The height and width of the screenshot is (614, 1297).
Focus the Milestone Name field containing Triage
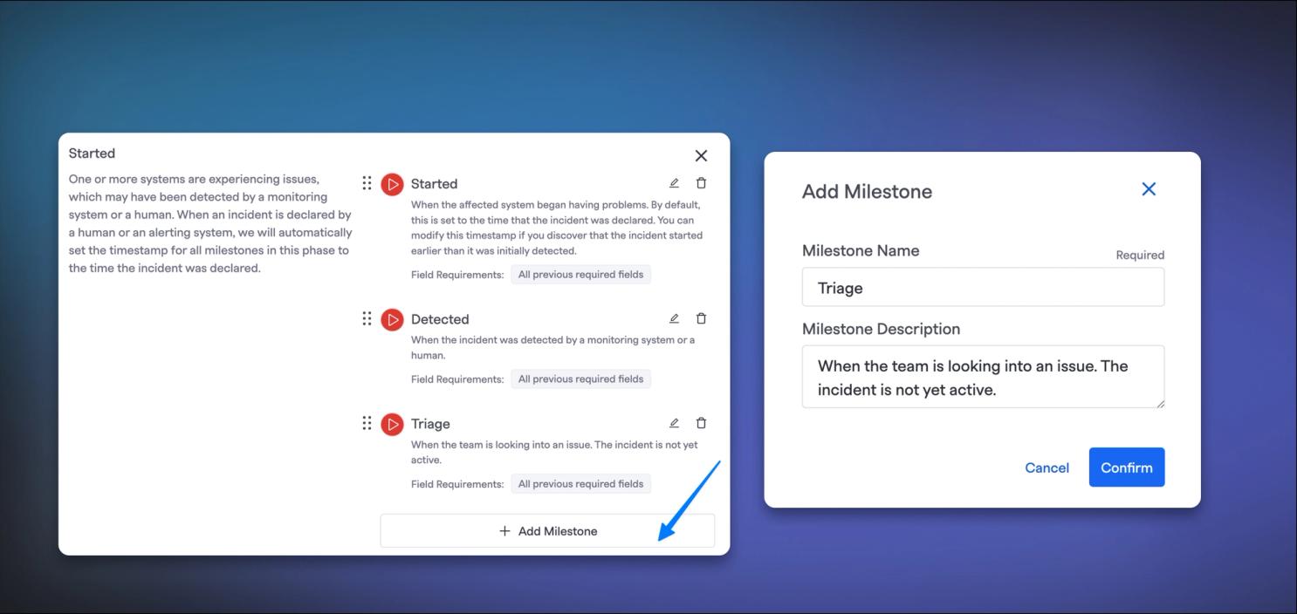[x=983, y=287]
